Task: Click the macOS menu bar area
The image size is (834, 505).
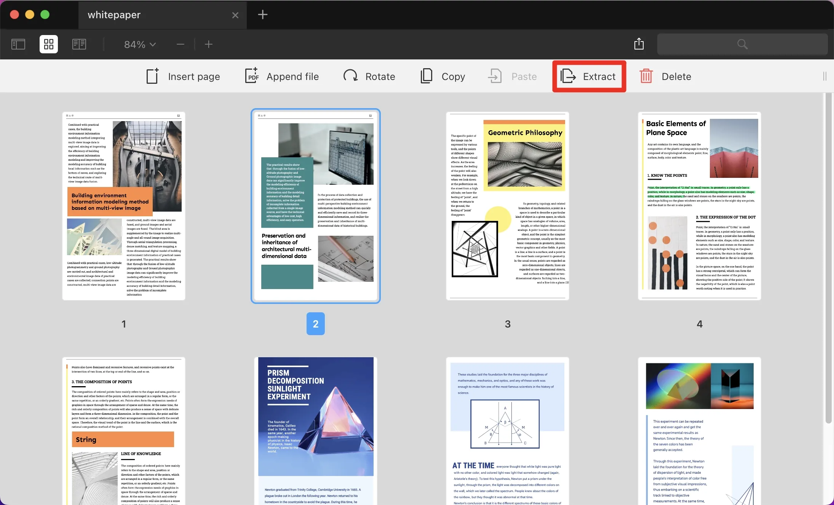Action: coord(417,14)
